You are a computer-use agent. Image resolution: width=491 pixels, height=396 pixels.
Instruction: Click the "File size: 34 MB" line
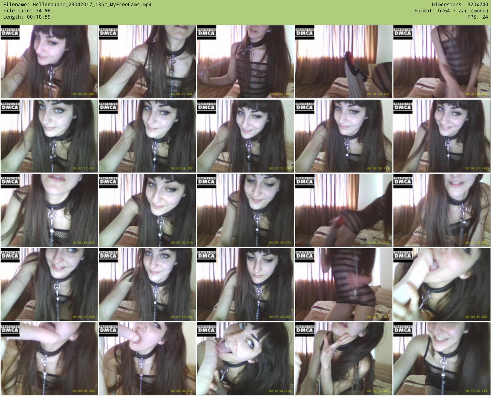(27, 11)
